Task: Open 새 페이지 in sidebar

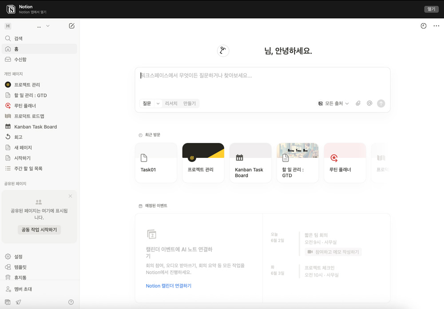Action: [x=40, y=148]
